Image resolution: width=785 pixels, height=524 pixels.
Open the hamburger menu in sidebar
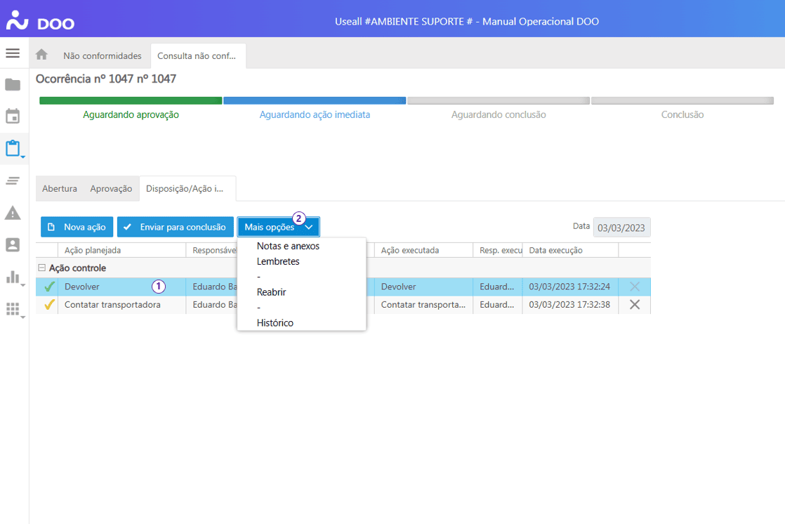pyautogui.click(x=13, y=53)
